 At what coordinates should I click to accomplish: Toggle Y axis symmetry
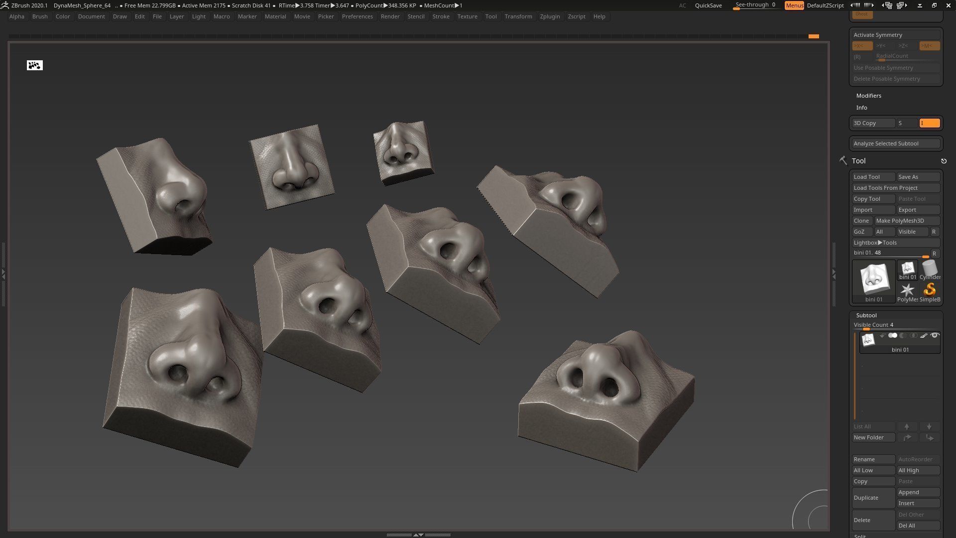point(884,46)
